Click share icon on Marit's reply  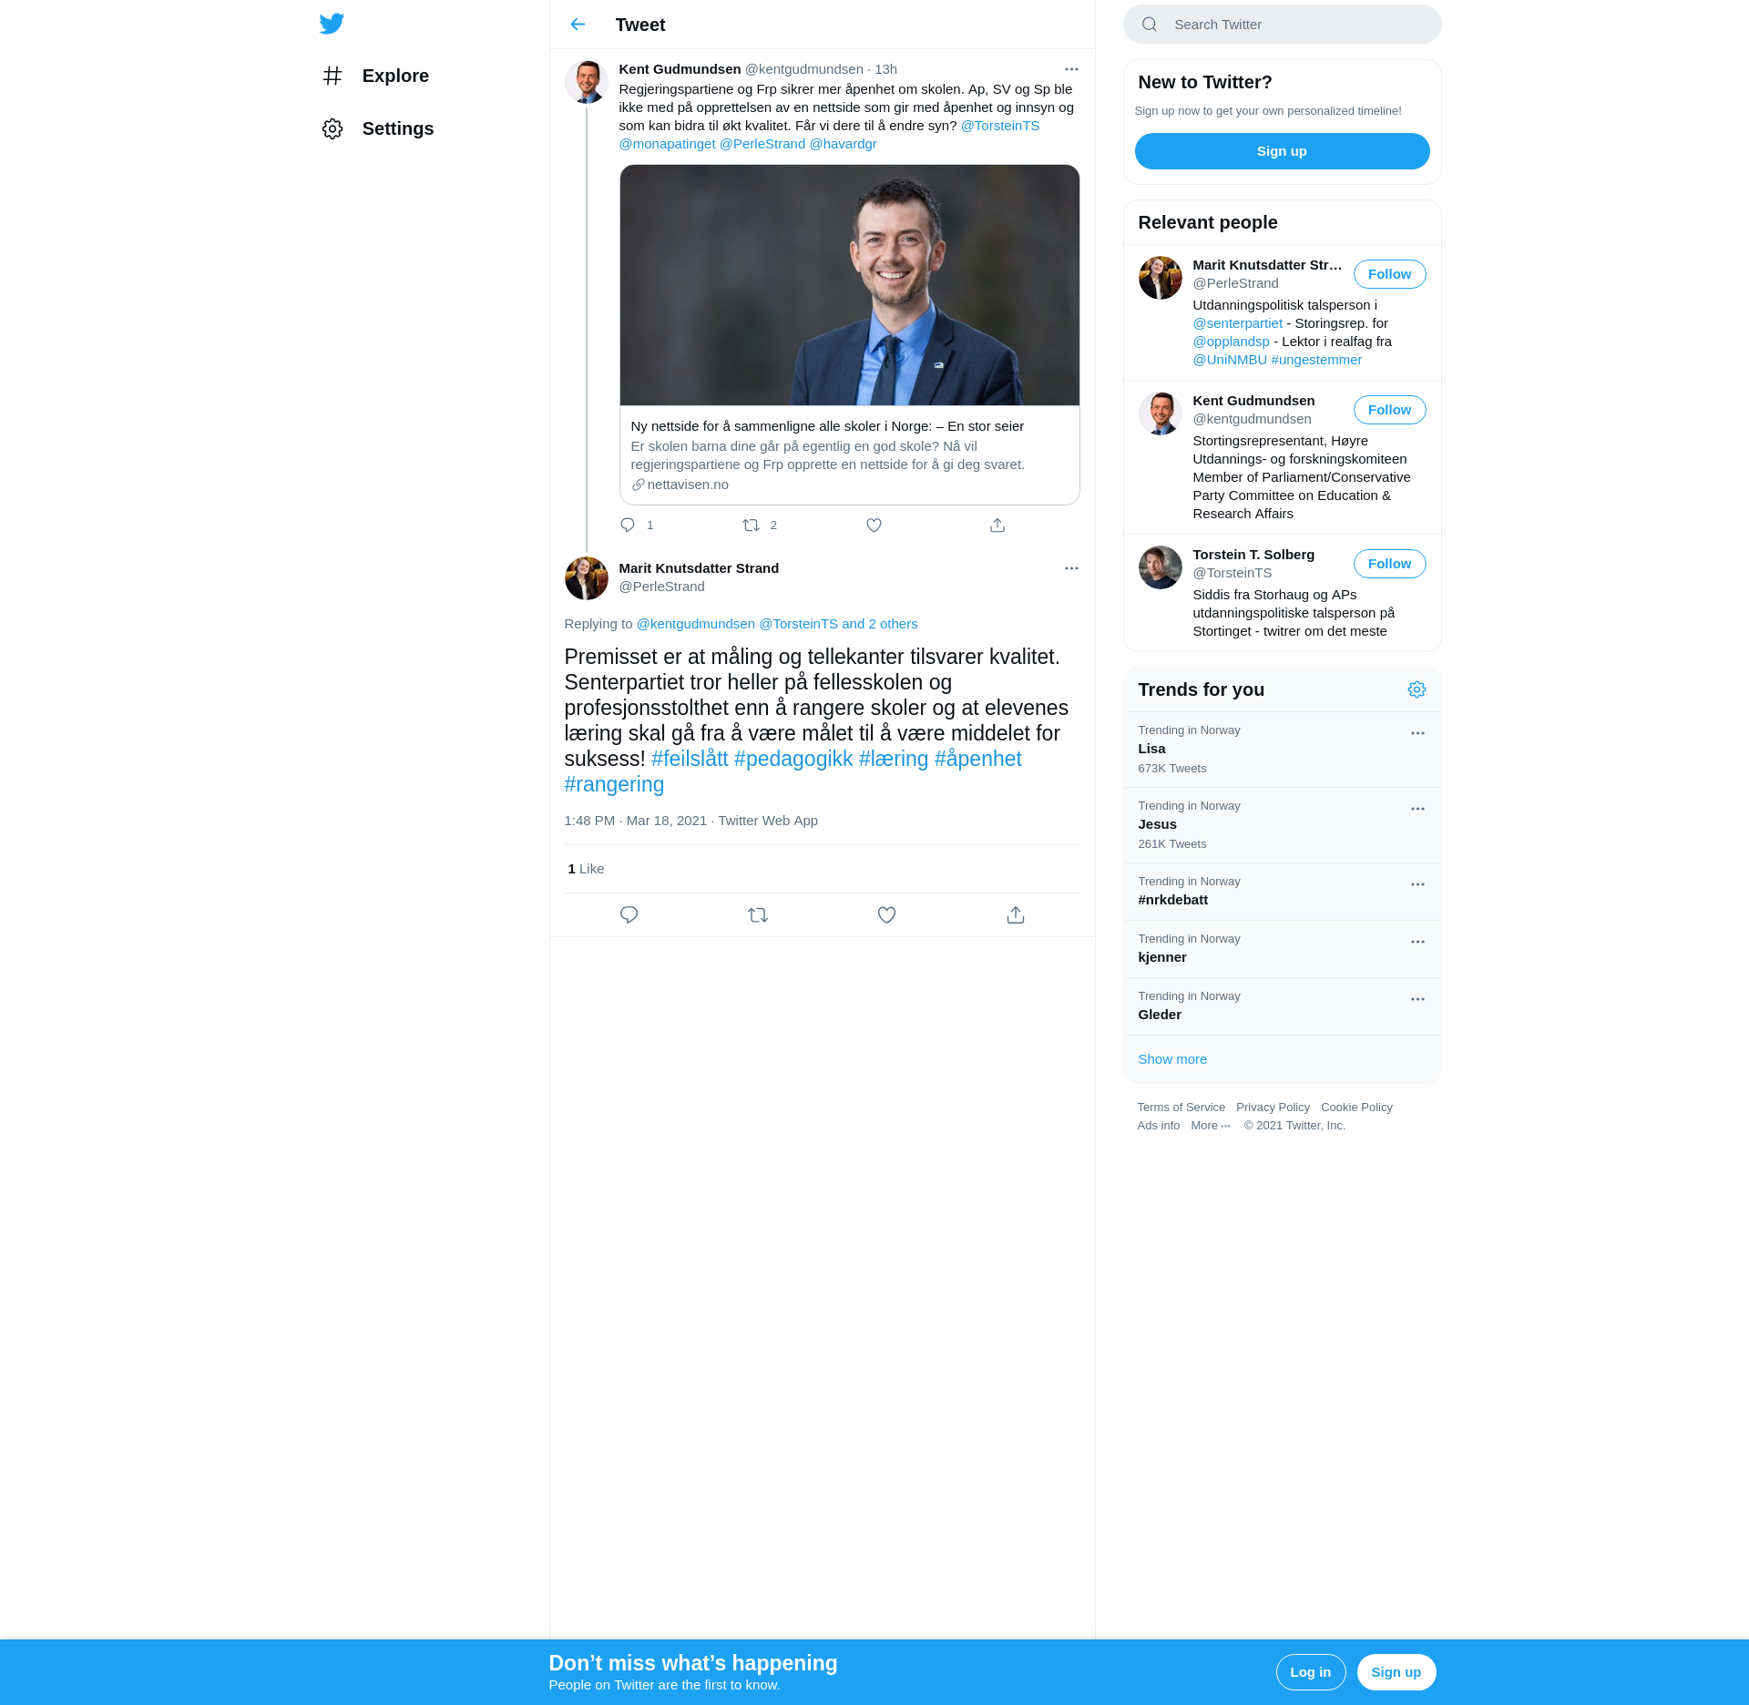click(1016, 915)
